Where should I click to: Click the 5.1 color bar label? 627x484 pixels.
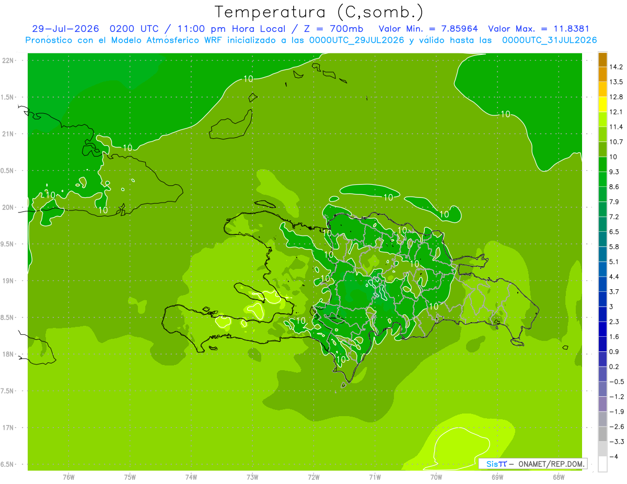click(614, 262)
